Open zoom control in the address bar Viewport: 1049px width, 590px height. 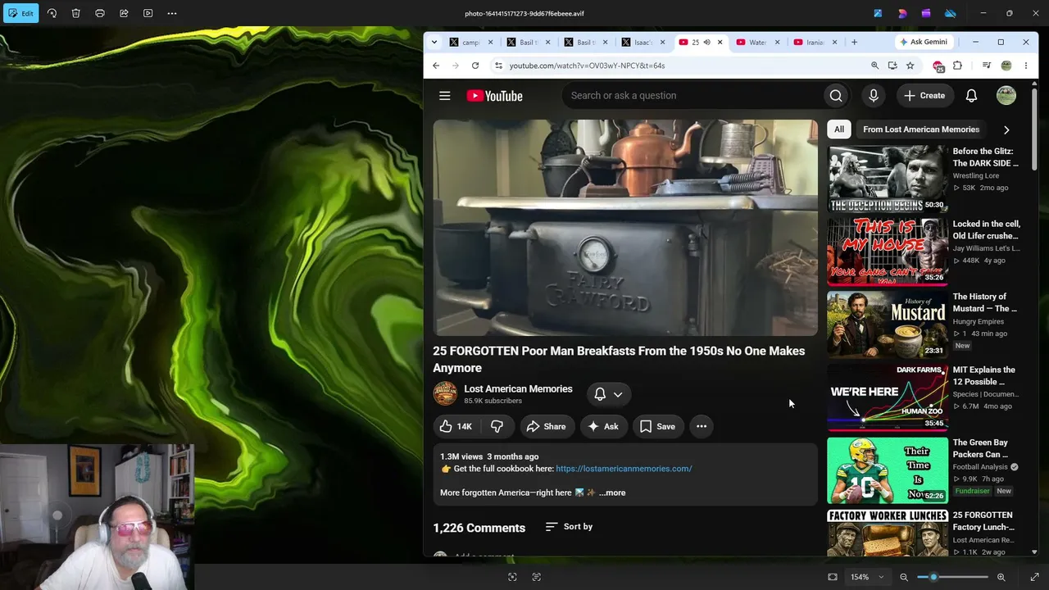point(874,66)
